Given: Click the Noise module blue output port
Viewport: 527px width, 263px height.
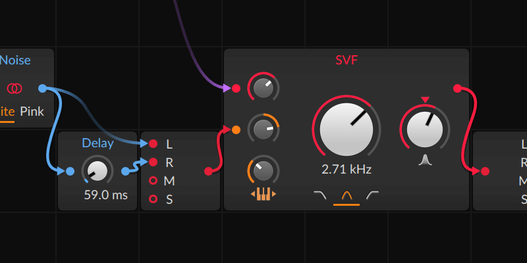Looking at the screenshot, I should (42, 89).
